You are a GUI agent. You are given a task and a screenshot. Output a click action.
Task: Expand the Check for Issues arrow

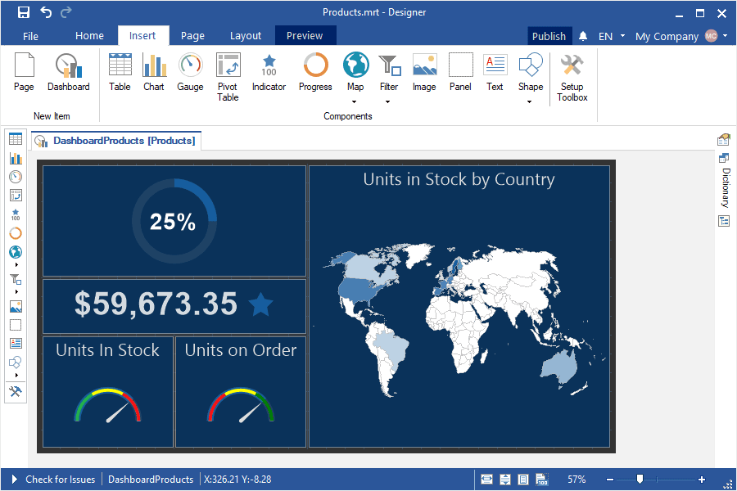[x=14, y=480]
